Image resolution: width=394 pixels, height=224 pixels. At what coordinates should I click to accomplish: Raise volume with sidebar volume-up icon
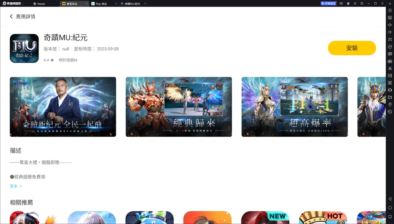[x=390, y=25]
